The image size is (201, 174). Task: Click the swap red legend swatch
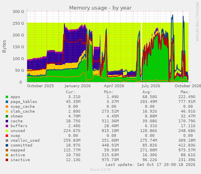(7, 136)
